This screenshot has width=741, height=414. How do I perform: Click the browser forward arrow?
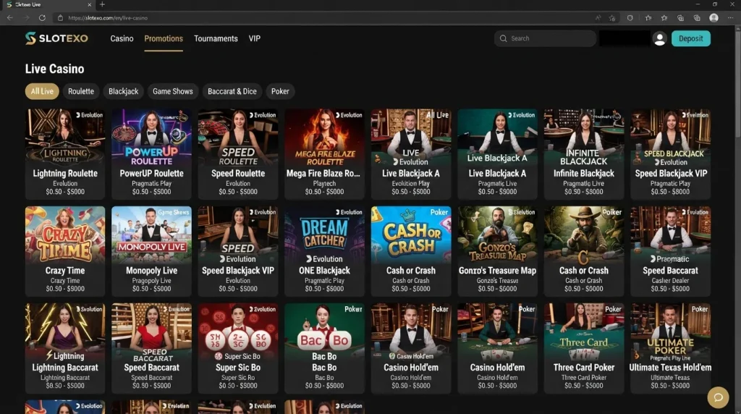26,18
